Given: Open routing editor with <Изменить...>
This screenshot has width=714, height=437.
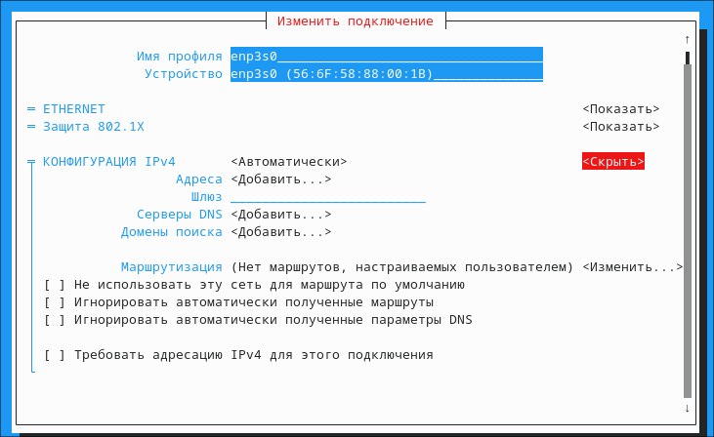Looking at the screenshot, I should pyautogui.click(x=632, y=267).
